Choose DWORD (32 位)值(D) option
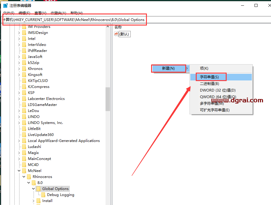 (221, 90)
